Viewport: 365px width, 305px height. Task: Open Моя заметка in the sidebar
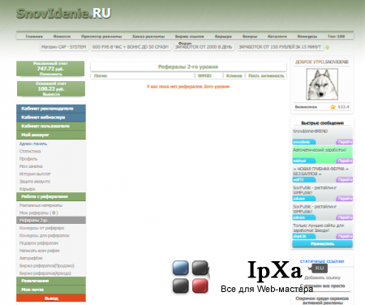click(31, 166)
